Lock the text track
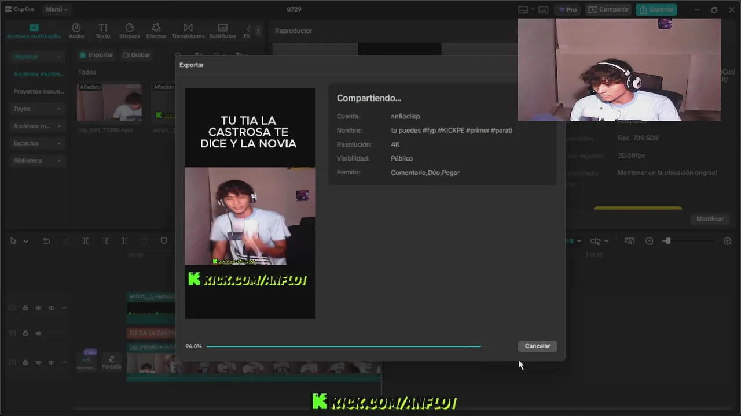This screenshot has height=416, width=741. pyautogui.click(x=25, y=333)
